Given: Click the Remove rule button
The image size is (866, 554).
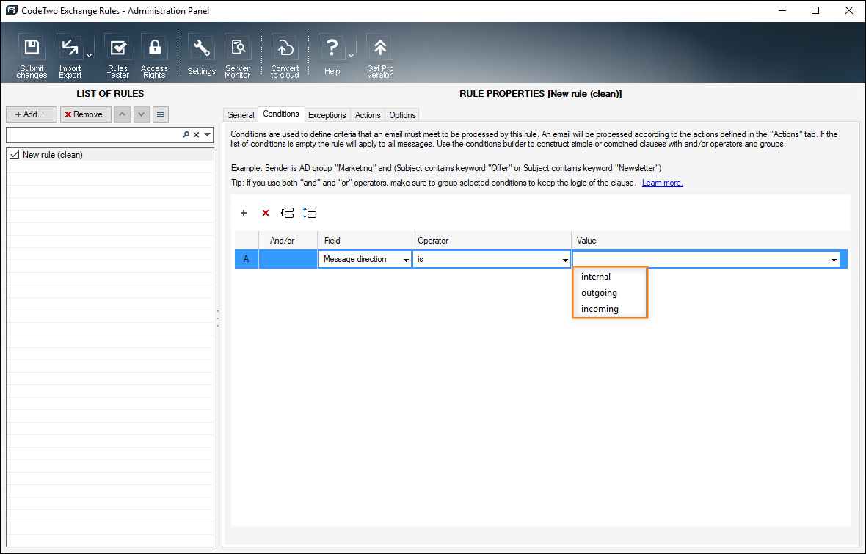Looking at the screenshot, I should coord(86,114).
